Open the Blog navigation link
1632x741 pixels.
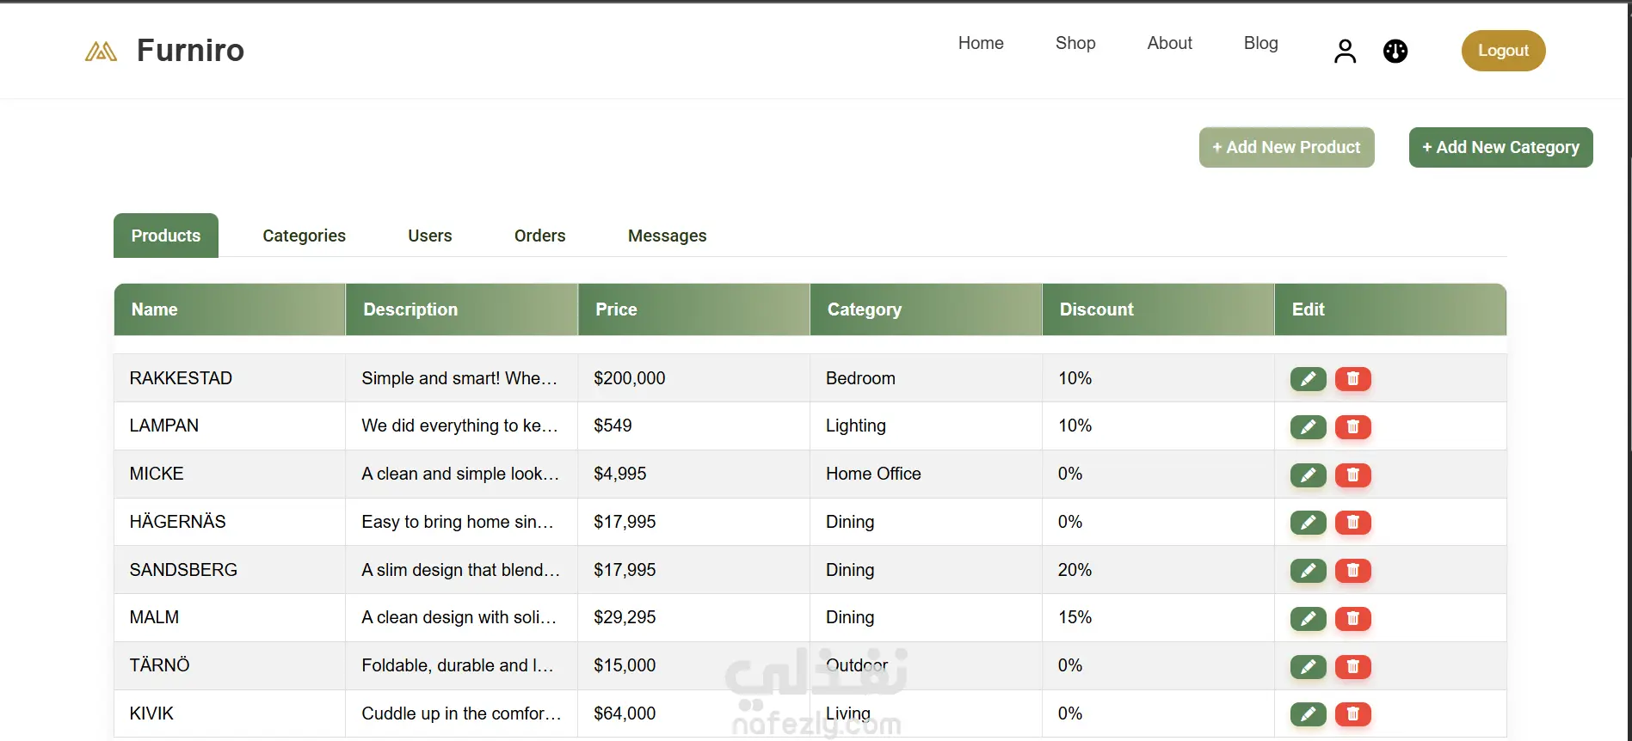(x=1260, y=43)
